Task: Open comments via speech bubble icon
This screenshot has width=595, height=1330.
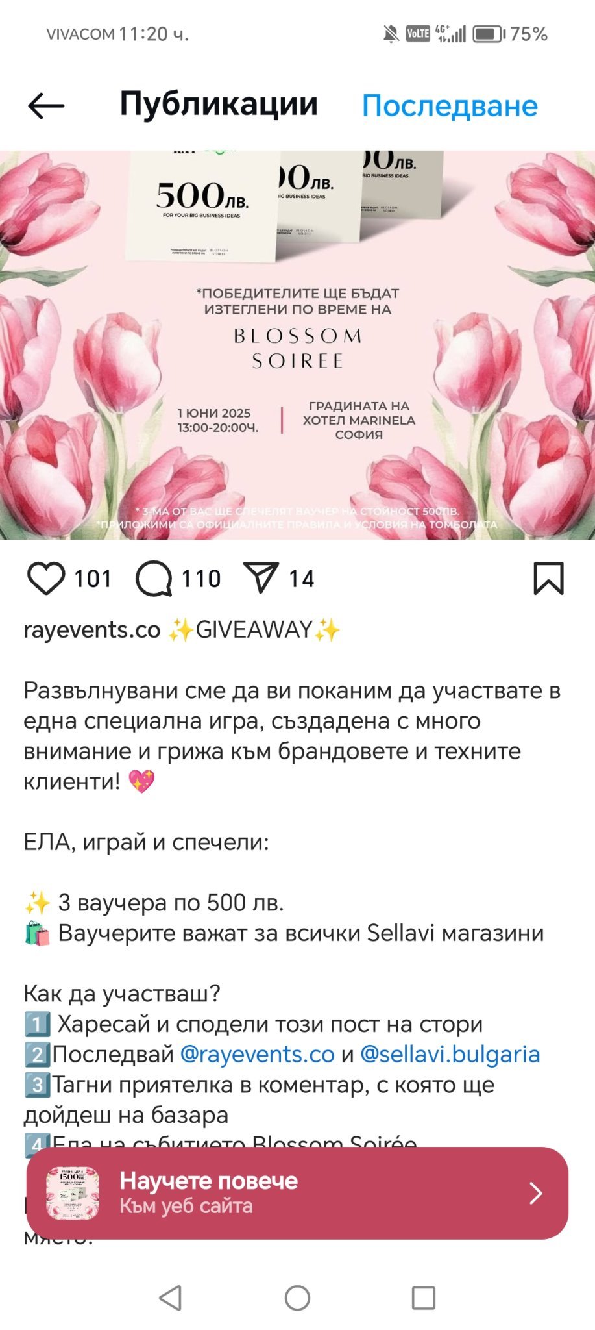Action: [154, 578]
